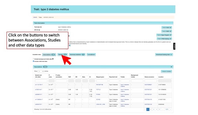198x115 pixels.
Task: Enable Include background traits data checkbox
Action: (x=33, y=59)
